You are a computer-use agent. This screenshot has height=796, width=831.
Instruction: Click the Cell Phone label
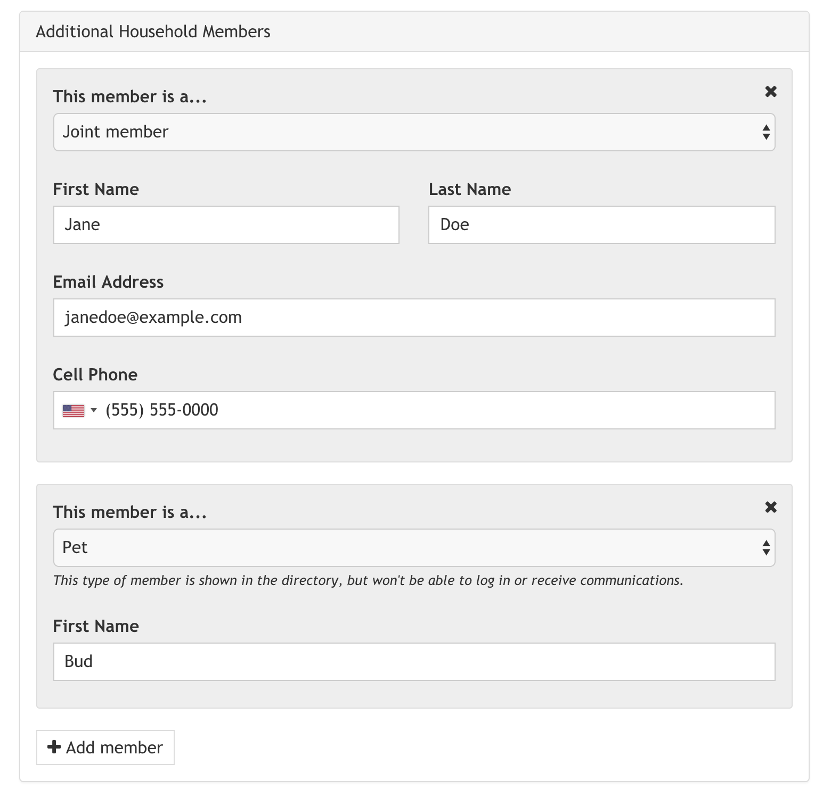pos(95,375)
